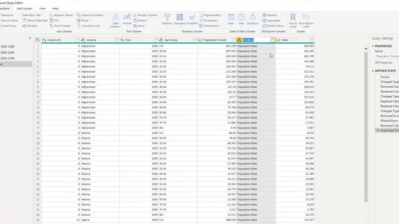Open the Parse dropdown
Screen dimensions: 399x224
click(140, 26)
